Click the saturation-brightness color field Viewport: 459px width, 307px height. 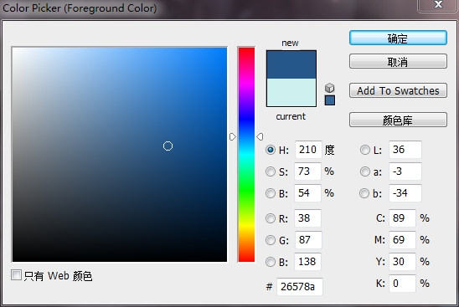pos(120,155)
